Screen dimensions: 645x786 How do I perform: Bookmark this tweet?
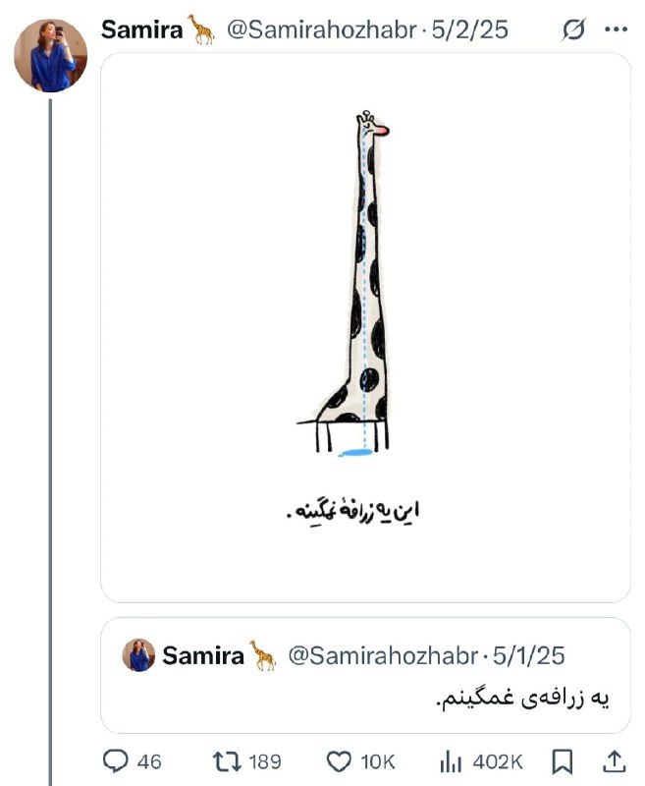coord(562,761)
